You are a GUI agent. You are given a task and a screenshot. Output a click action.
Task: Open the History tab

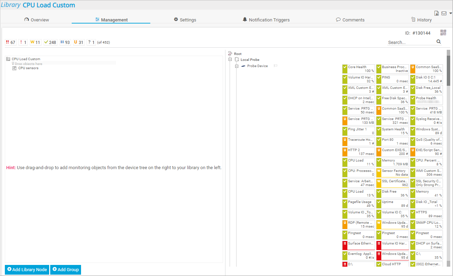click(x=421, y=20)
